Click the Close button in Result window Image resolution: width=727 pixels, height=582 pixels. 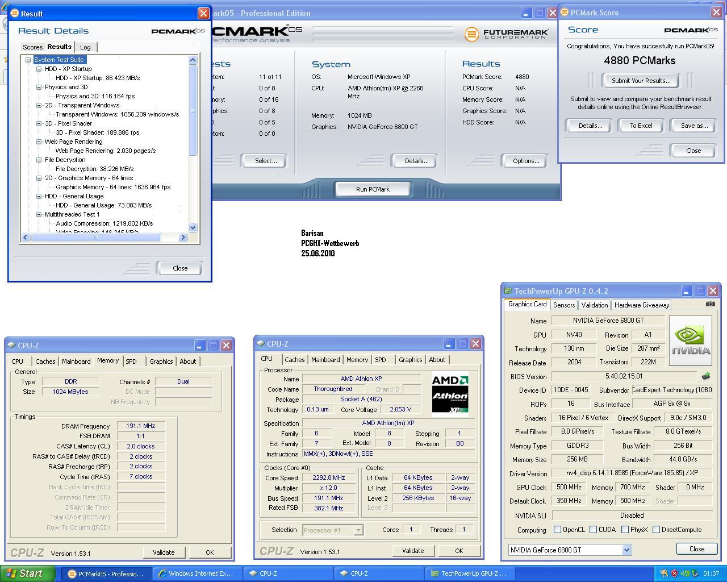(x=180, y=268)
